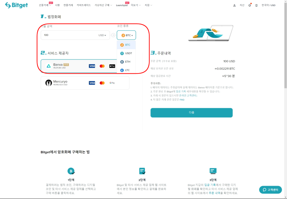Open the 고객센터 chat button

pos(270,190)
